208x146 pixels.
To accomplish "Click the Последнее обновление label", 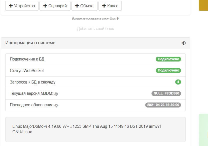I will tap(31, 105).
